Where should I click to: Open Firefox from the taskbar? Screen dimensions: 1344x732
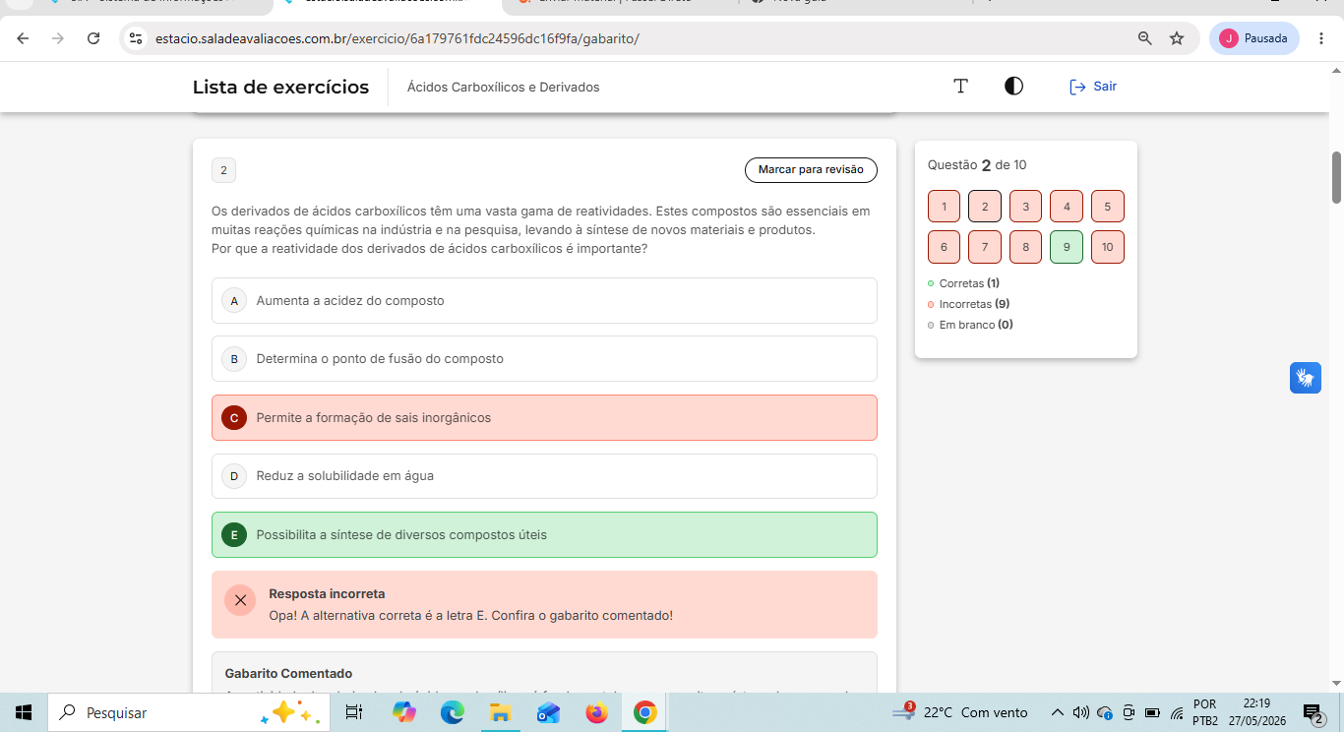[596, 712]
